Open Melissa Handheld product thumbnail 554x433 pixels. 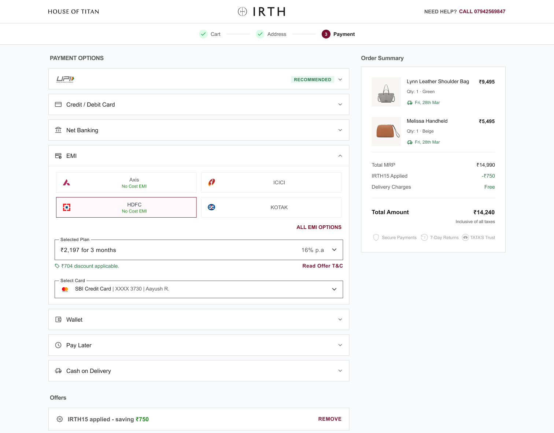tap(386, 132)
